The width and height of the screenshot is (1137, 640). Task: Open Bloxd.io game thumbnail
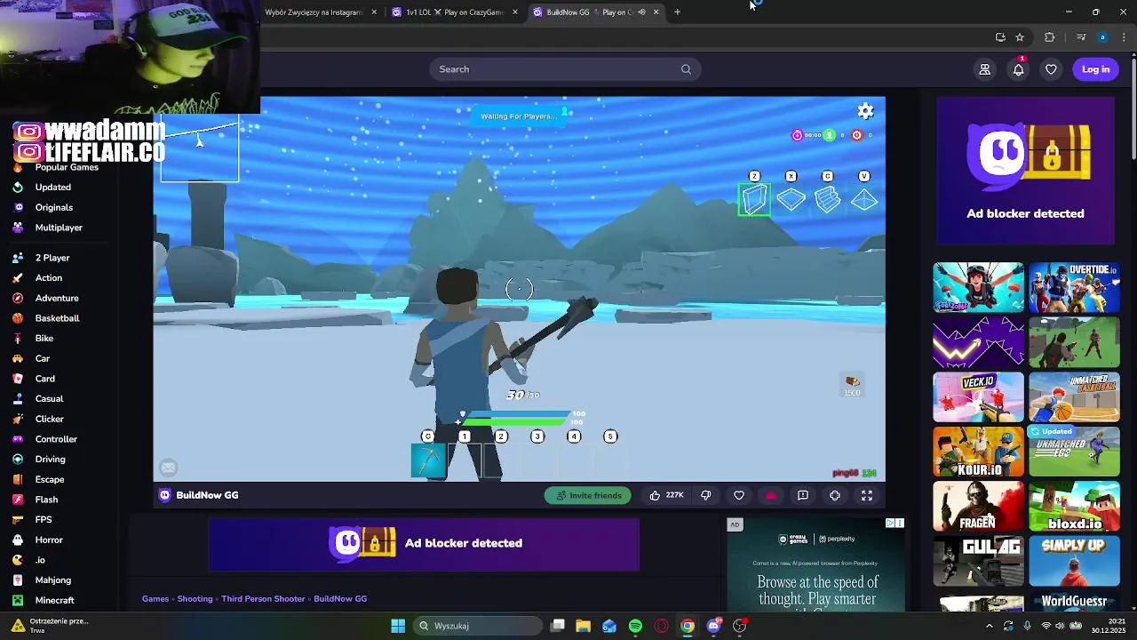(x=1074, y=507)
